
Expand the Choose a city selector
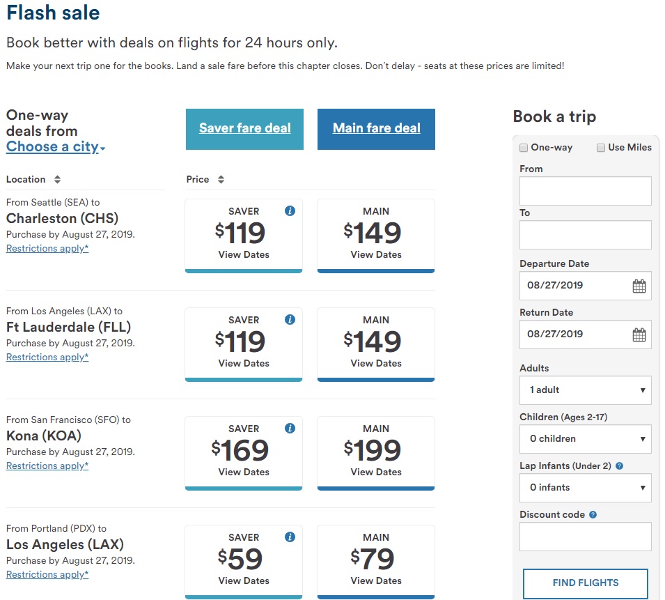click(55, 147)
